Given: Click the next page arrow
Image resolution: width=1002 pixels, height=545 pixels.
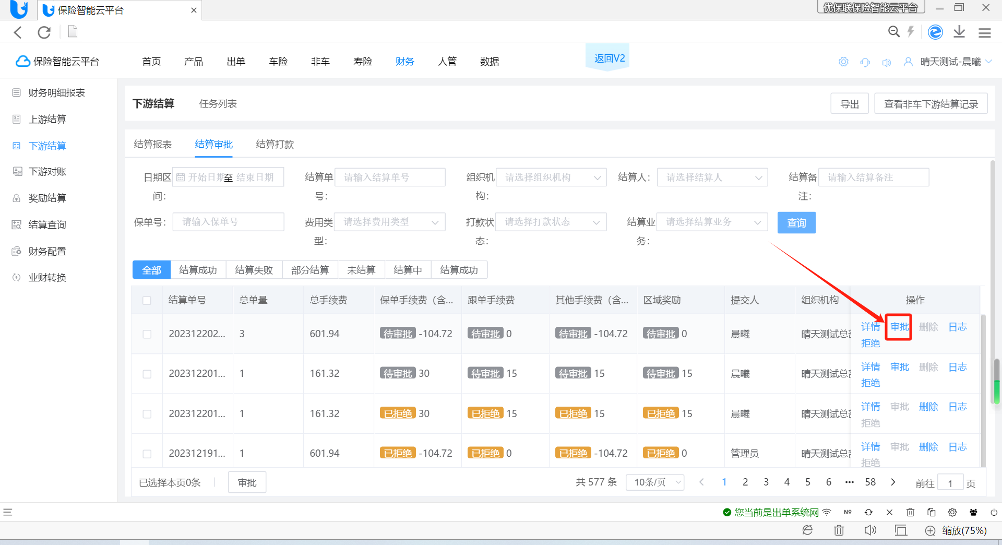Looking at the screenshot, I should click(x=893, y=482).
